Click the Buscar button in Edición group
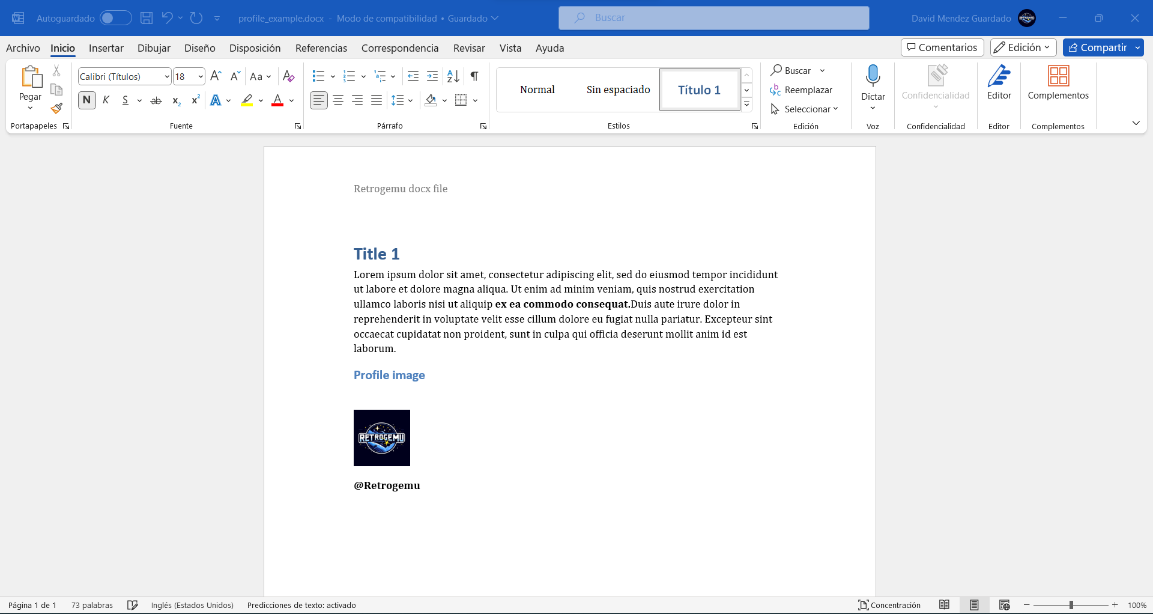This screenshot has height=614, width=1153. pyautogui.click(x=791, y=71)
